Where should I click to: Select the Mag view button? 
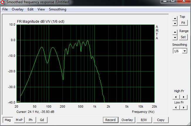8,120
